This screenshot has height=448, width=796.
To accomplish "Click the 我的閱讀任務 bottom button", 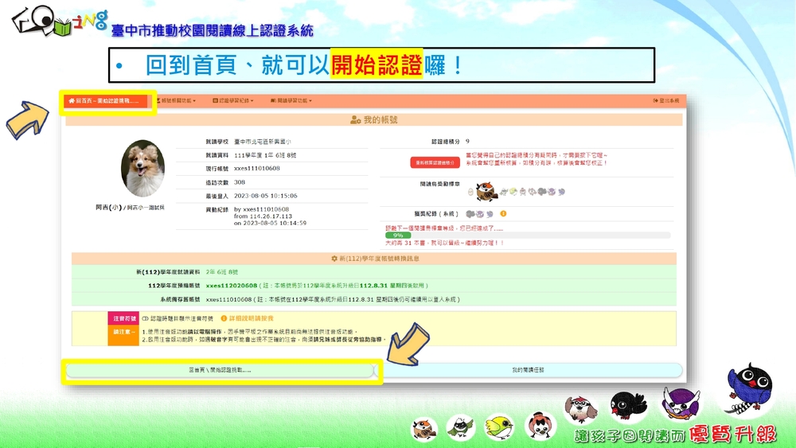I will [x=528, y=370].
